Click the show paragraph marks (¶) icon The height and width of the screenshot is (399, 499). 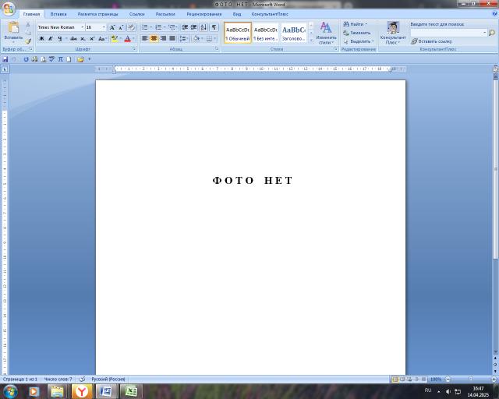(x=214, y=27)
